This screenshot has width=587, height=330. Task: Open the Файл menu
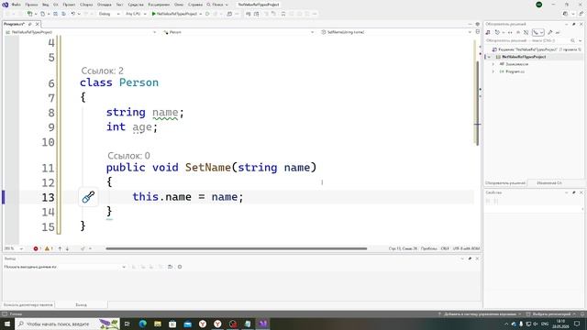[17, 5]
